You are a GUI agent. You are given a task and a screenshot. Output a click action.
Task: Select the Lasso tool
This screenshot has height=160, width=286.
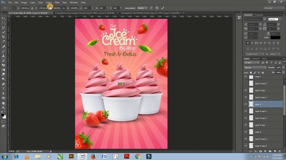point(3,28)
